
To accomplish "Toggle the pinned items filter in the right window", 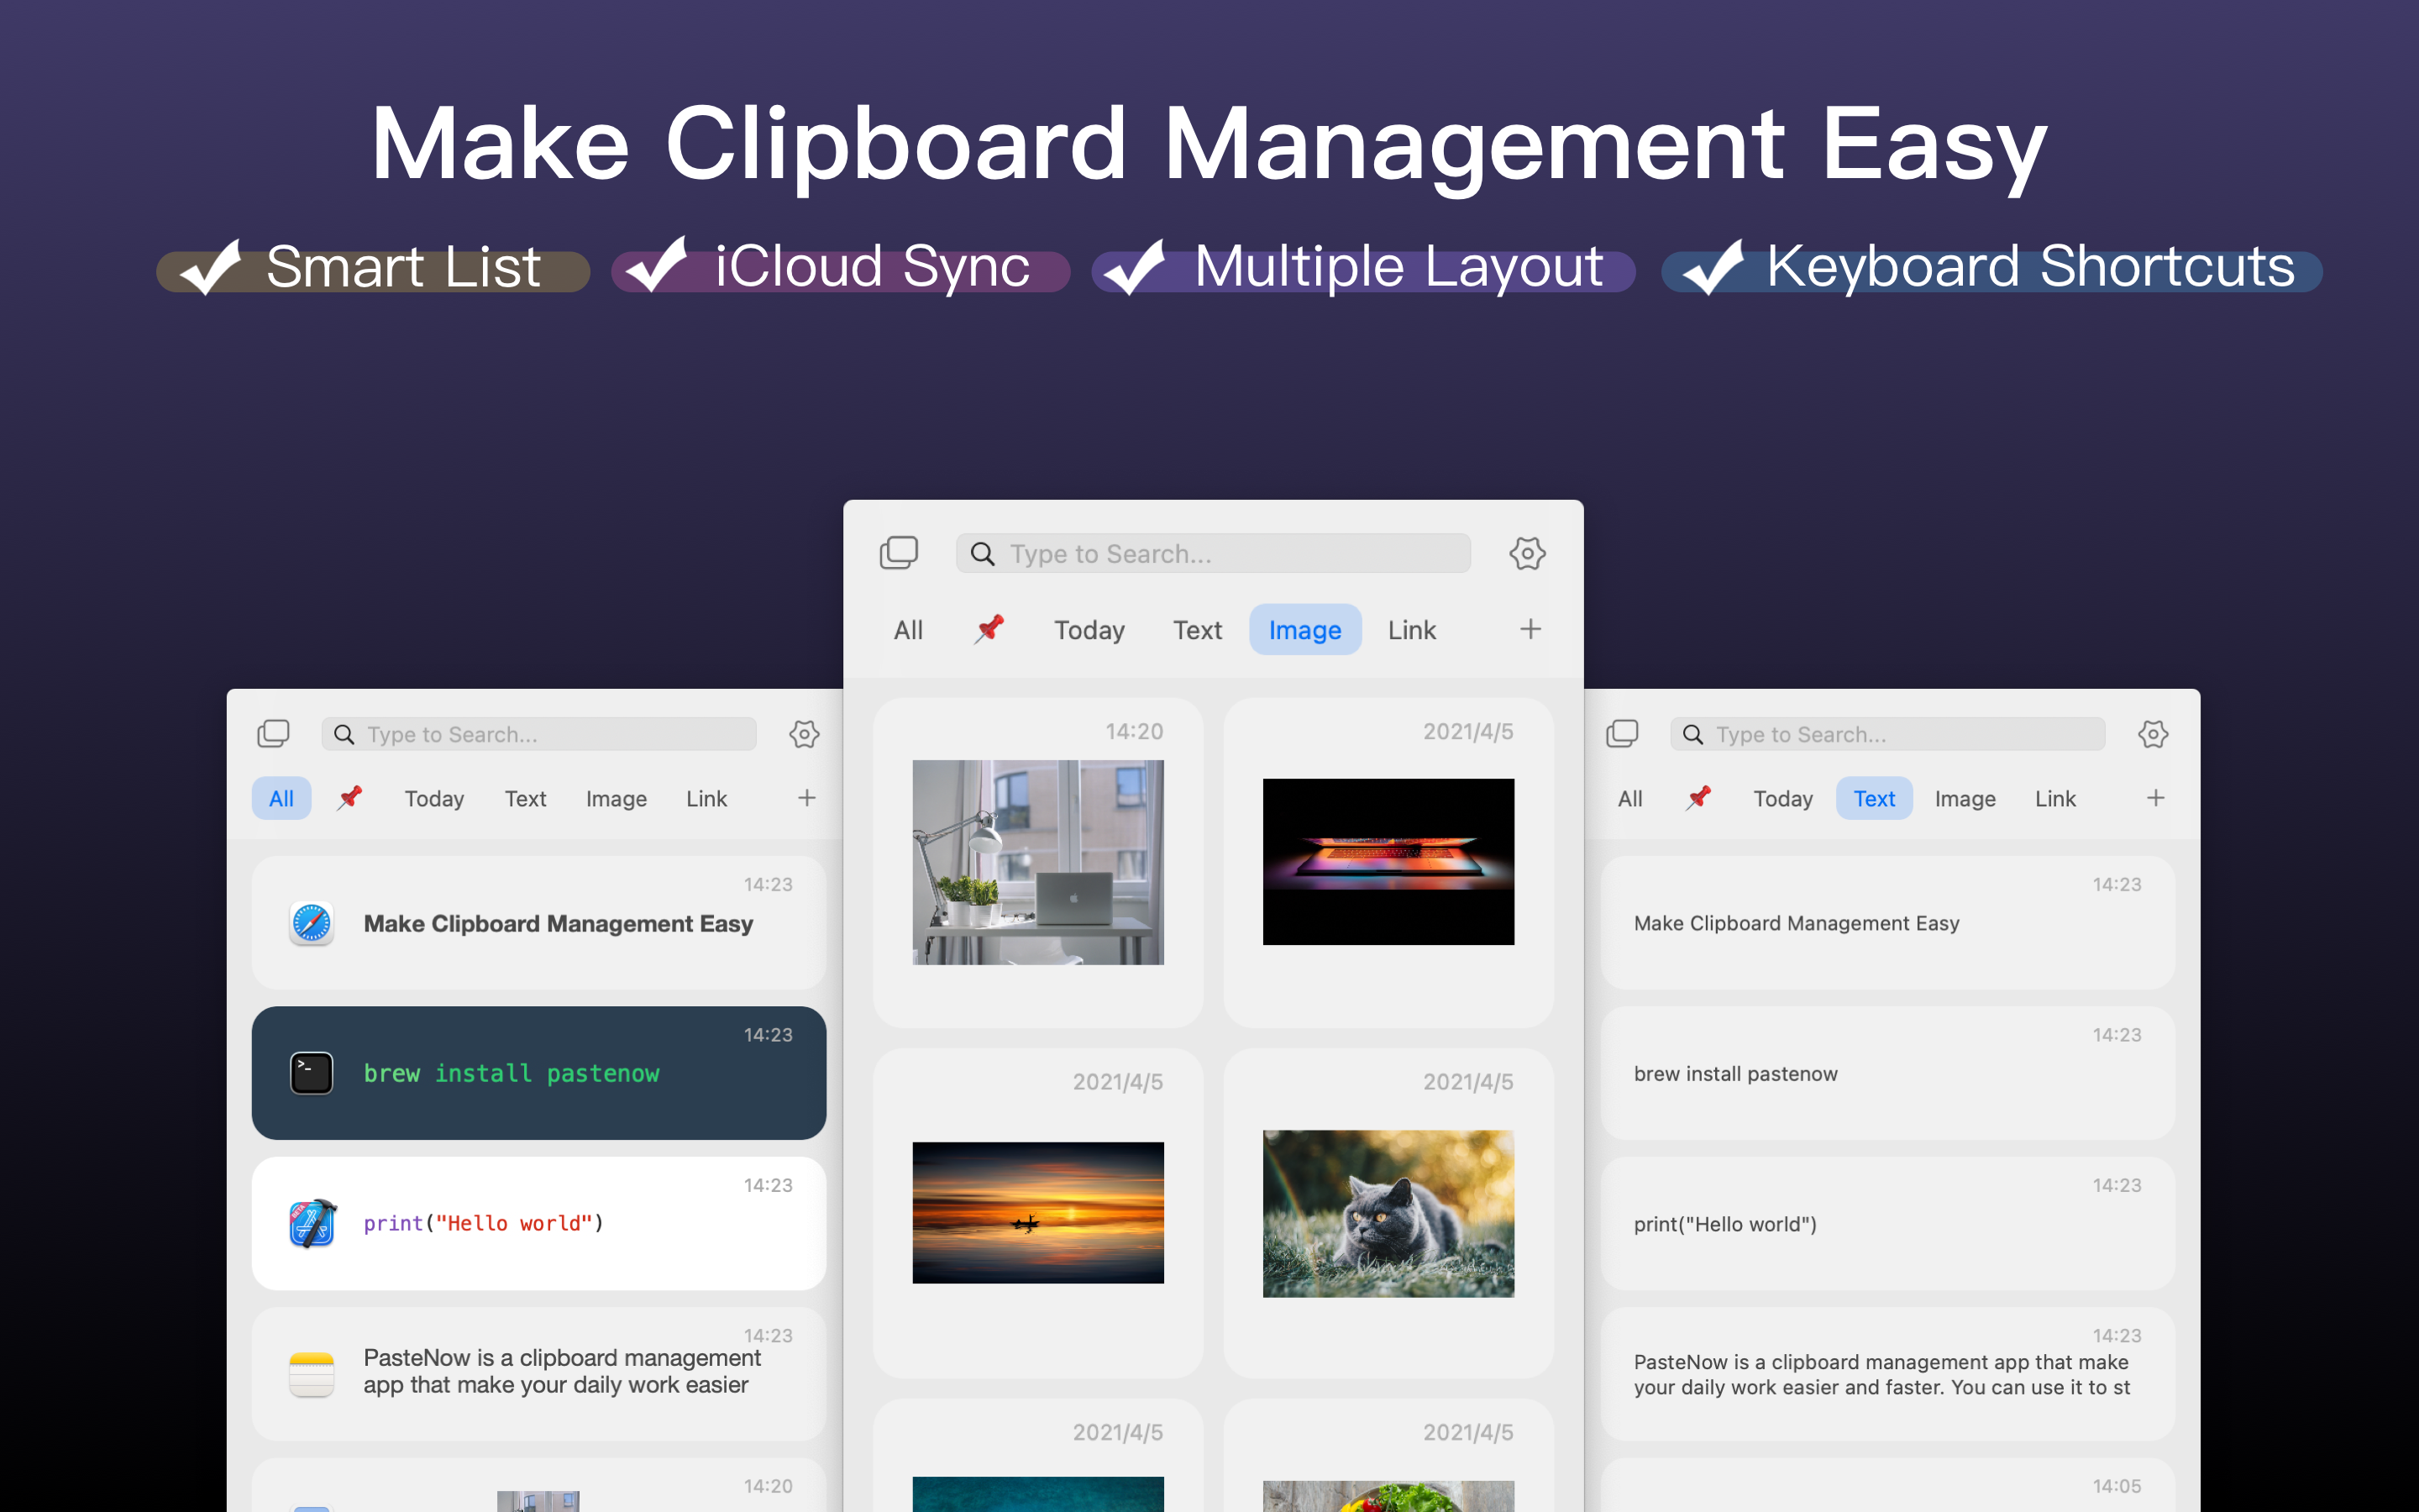I will click(1699, 797).
